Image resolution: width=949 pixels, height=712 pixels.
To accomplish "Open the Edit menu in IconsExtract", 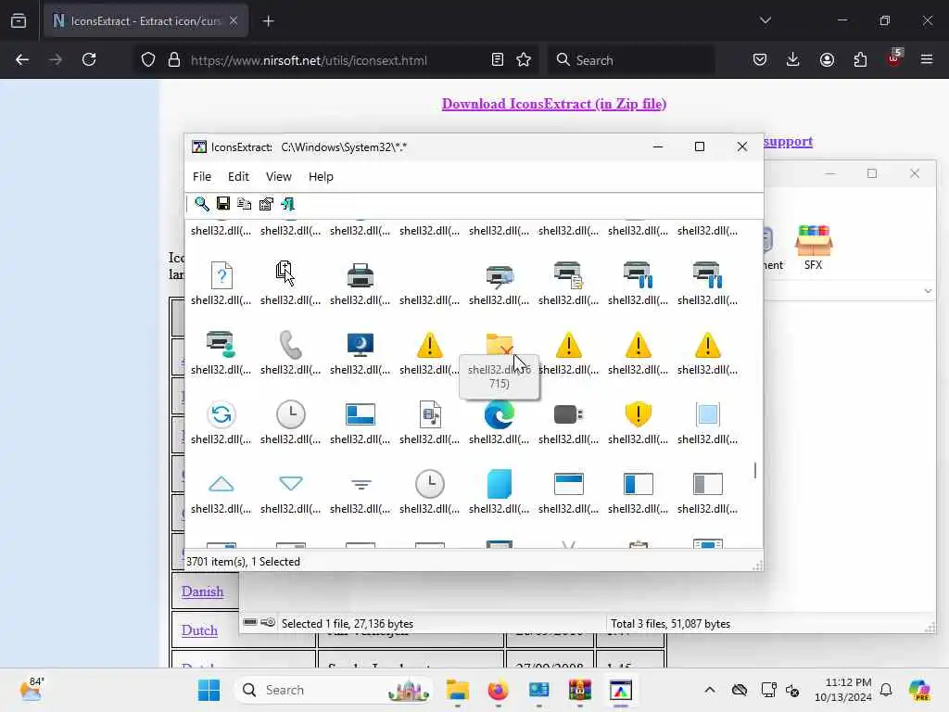I will click(238, 176).
